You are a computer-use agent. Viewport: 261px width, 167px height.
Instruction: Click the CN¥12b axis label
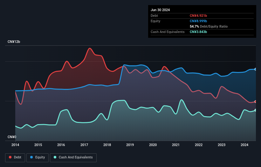tap(14, 42)
